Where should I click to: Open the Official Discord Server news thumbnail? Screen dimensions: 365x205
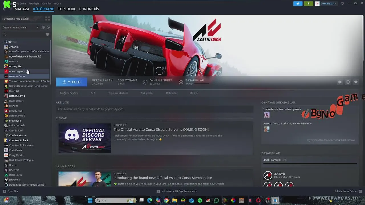[x=85, y=138]
